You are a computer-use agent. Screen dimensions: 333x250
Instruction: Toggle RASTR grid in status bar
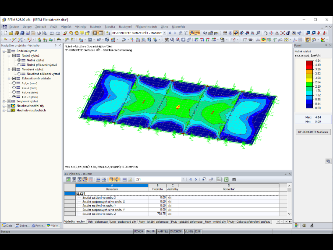pos(151,231)
